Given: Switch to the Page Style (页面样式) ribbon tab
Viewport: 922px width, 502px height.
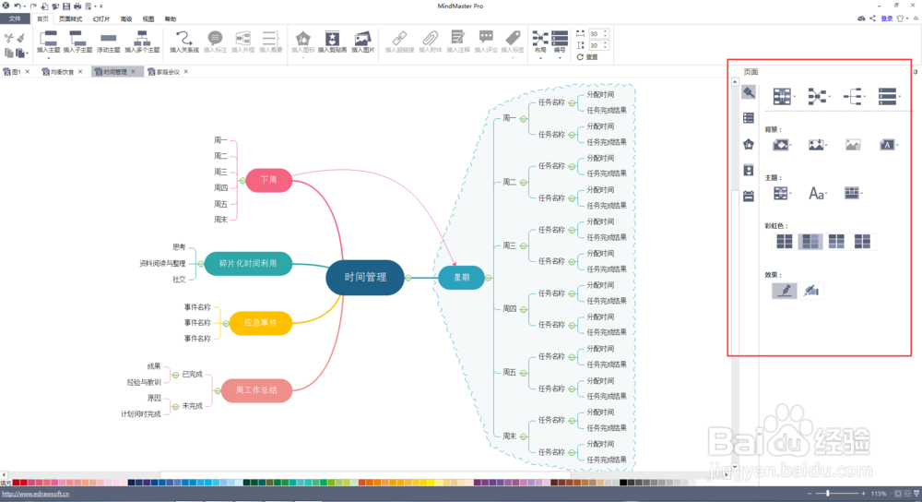Looking at the screenshot, I should tap(70, 18).
